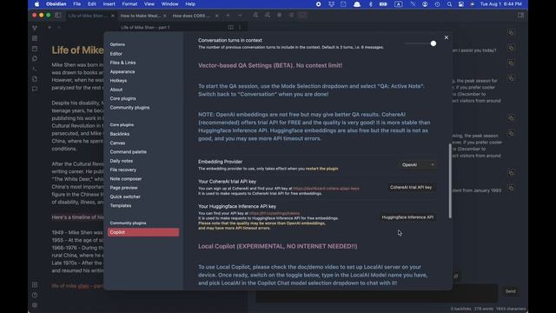Screen dimensions: 556x313
Task: Click the Send button in Copilot chat
Action: click(510, 291)
